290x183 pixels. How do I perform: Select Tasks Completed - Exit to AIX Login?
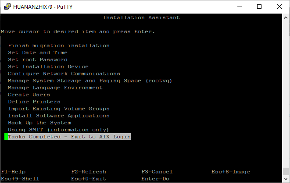click(x=69, y=137)
